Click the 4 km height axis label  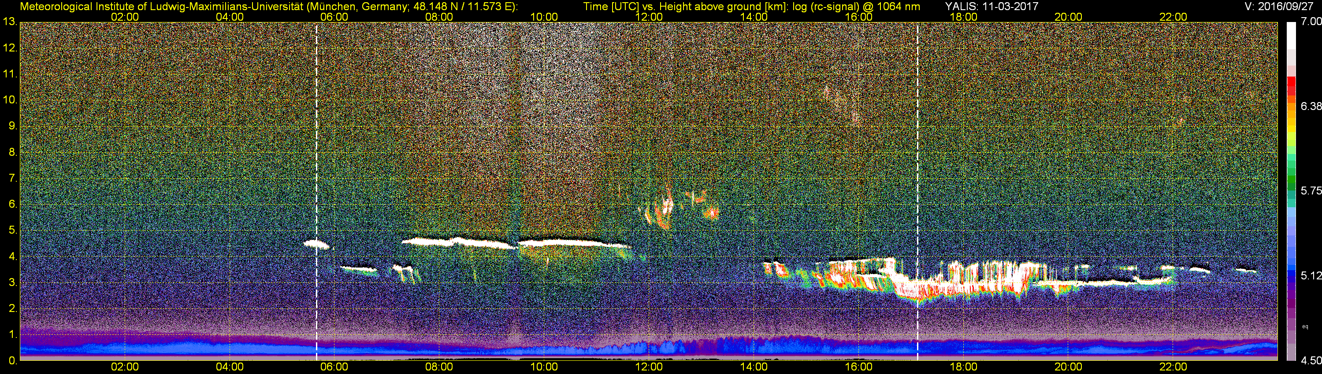coord(13,257)
